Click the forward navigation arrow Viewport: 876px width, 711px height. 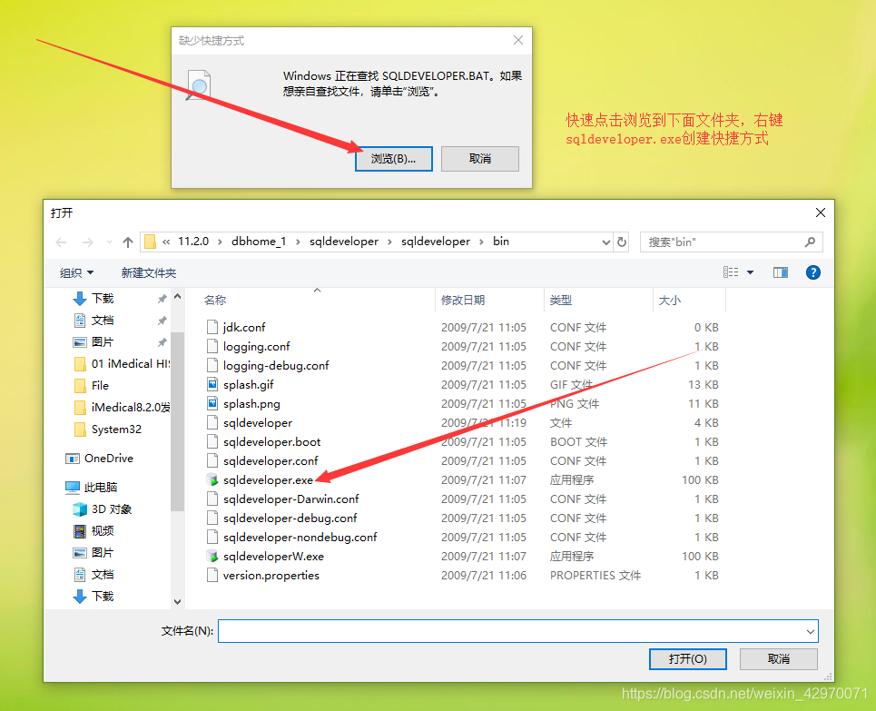pyautogui.click(x=88, y=242)
